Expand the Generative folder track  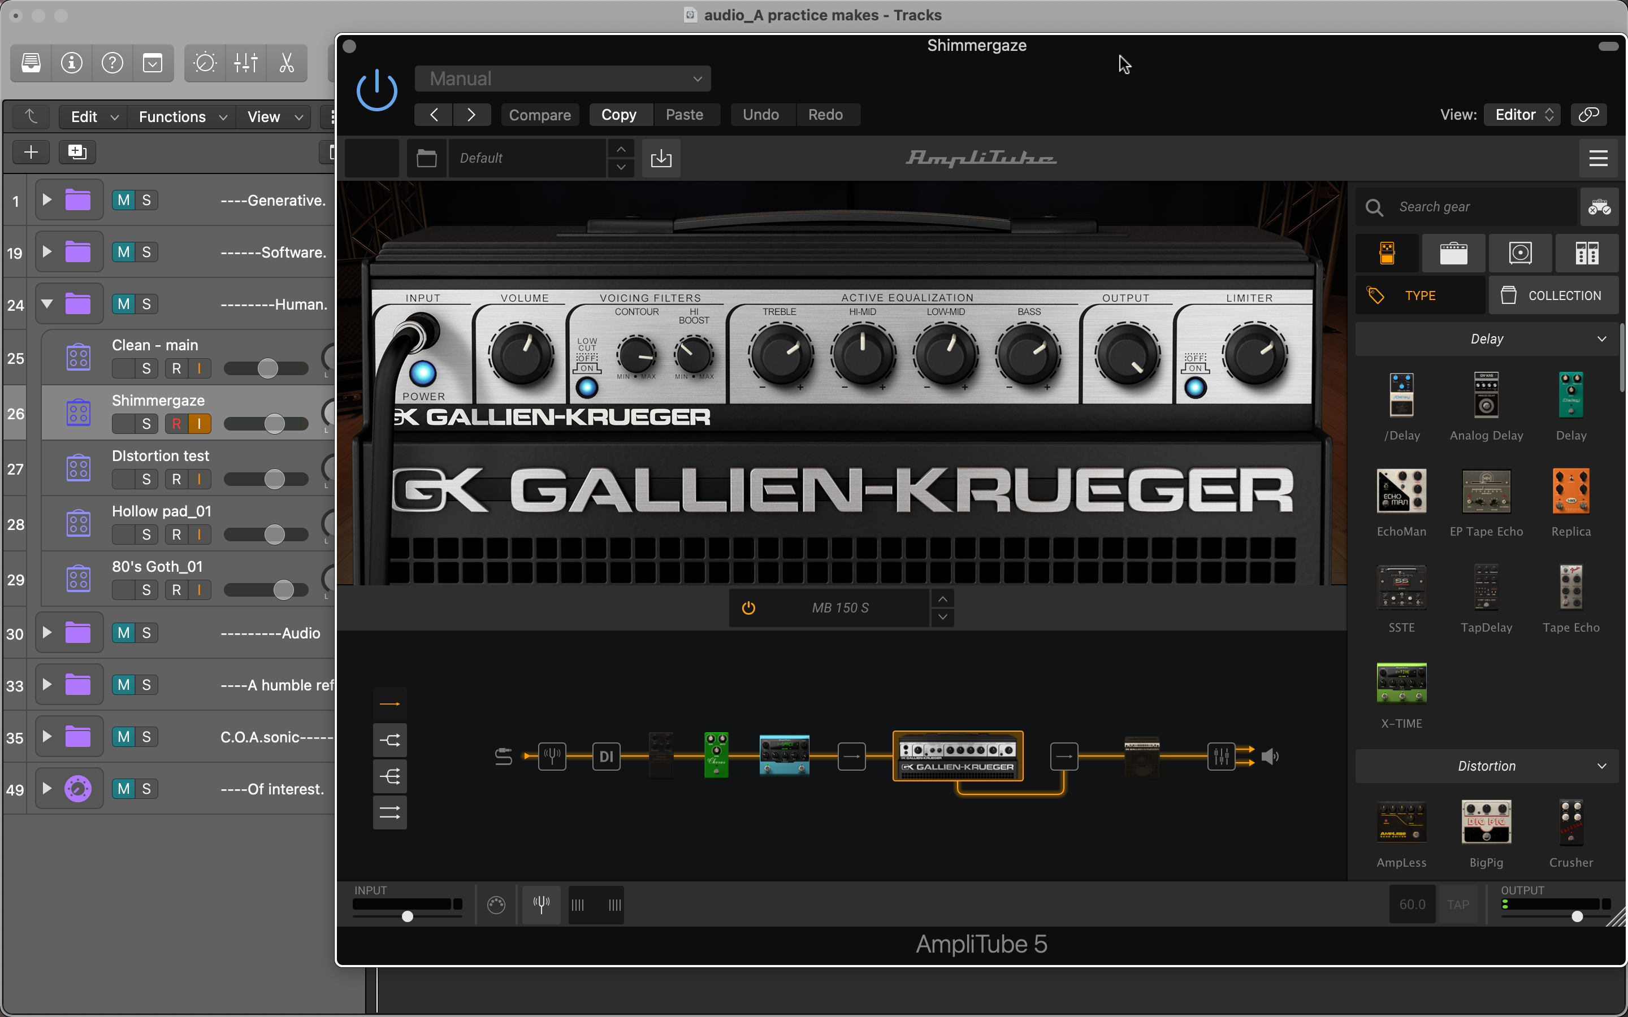(x=46, y=200)
